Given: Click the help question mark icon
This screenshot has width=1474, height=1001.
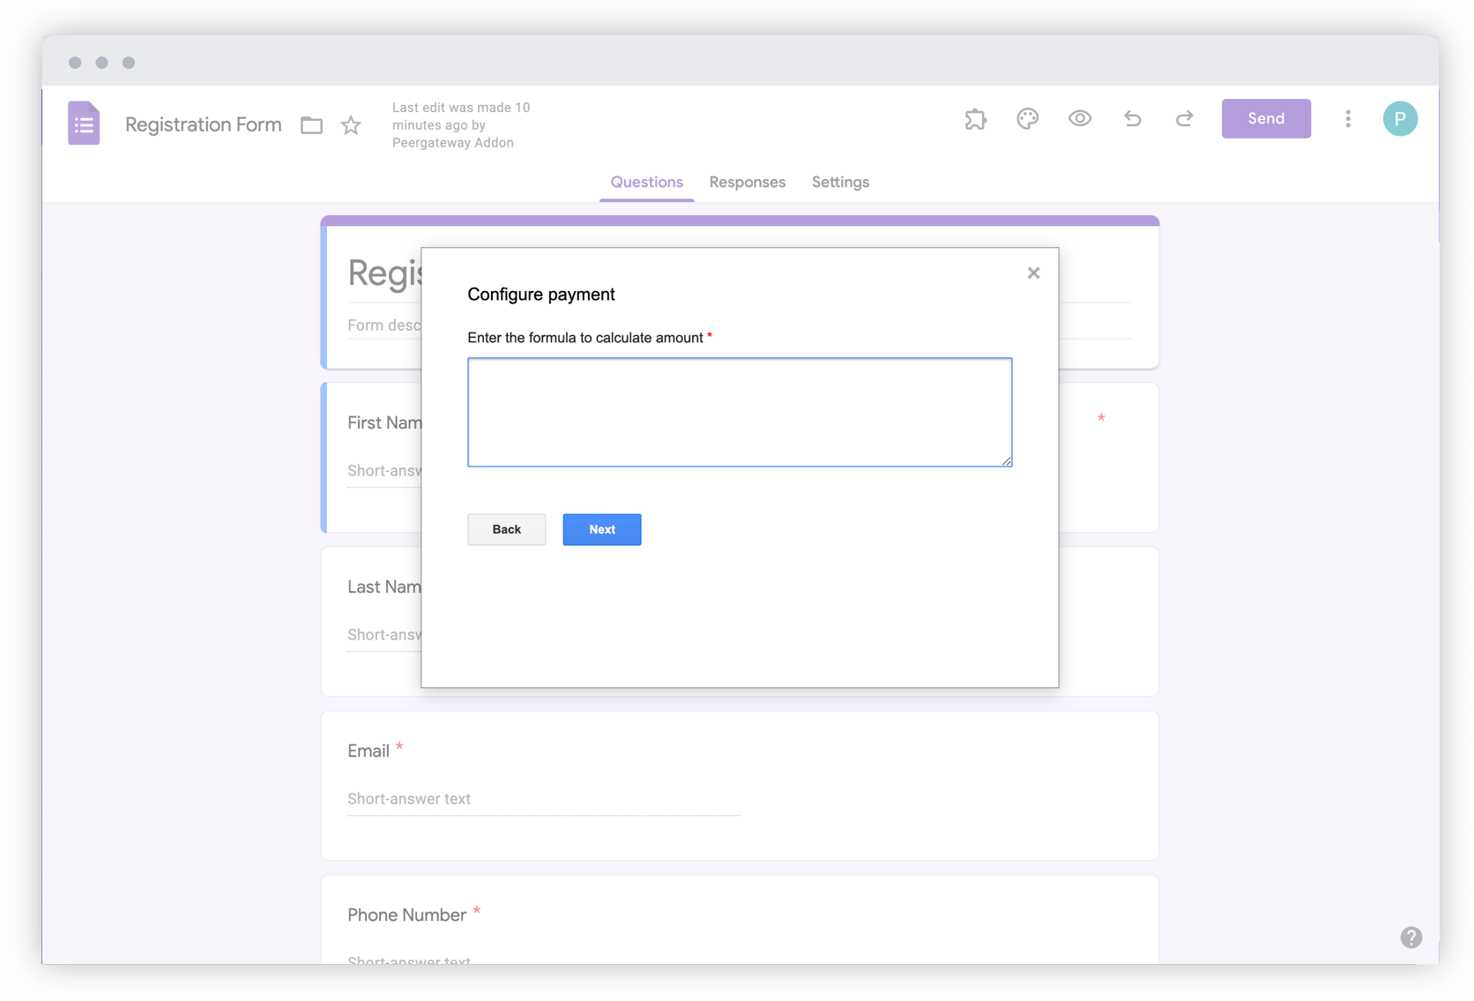Looking at the screenshot, I should pyautogui.click(x=1411, y=938).
